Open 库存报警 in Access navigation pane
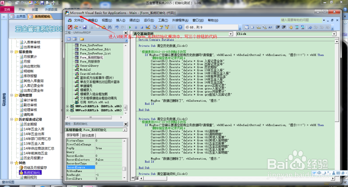 [30, 76]
